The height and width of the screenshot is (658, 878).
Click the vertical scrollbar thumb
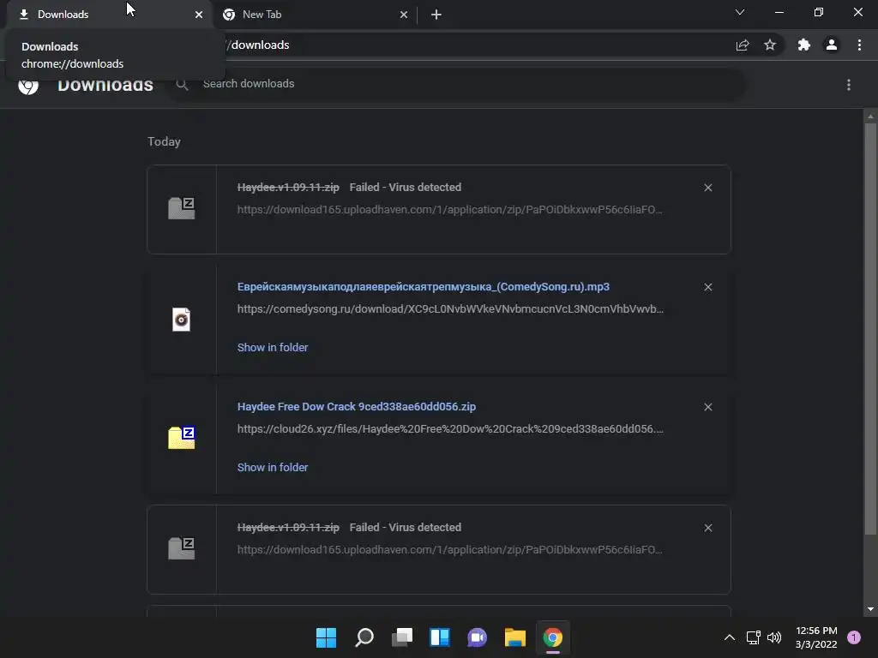(x=870, y=329)
